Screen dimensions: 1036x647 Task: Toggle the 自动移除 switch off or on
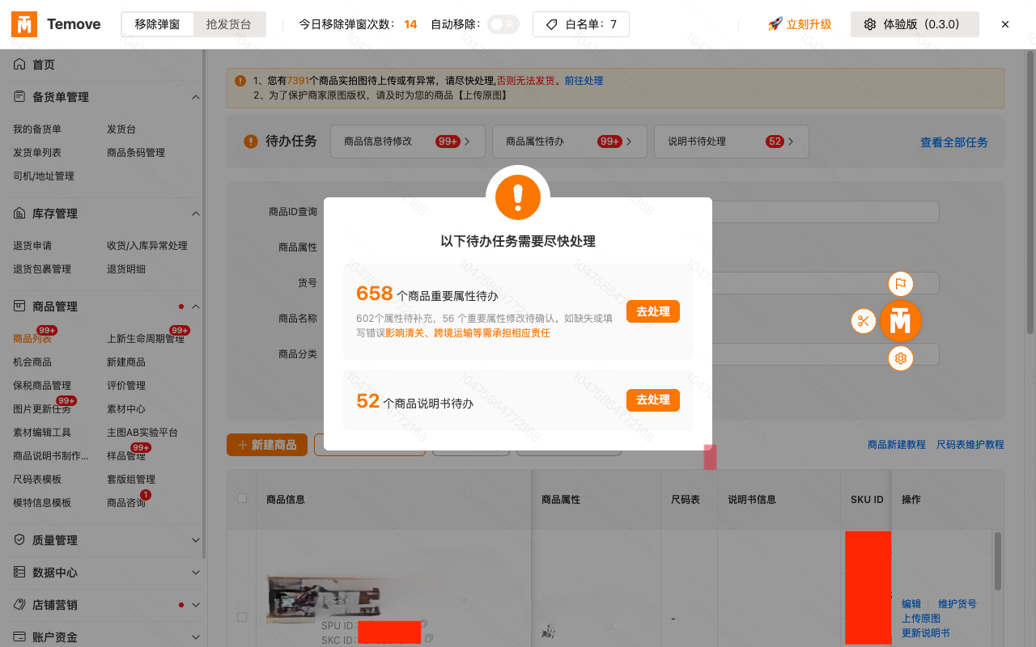click(501, 24)
